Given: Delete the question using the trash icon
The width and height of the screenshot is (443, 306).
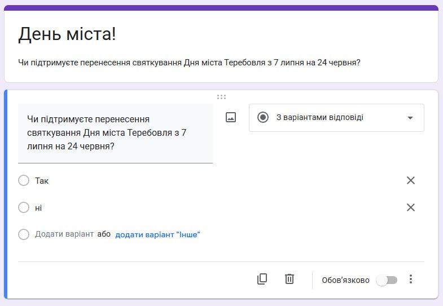Looking at the screenshot, I should [290, 279].
